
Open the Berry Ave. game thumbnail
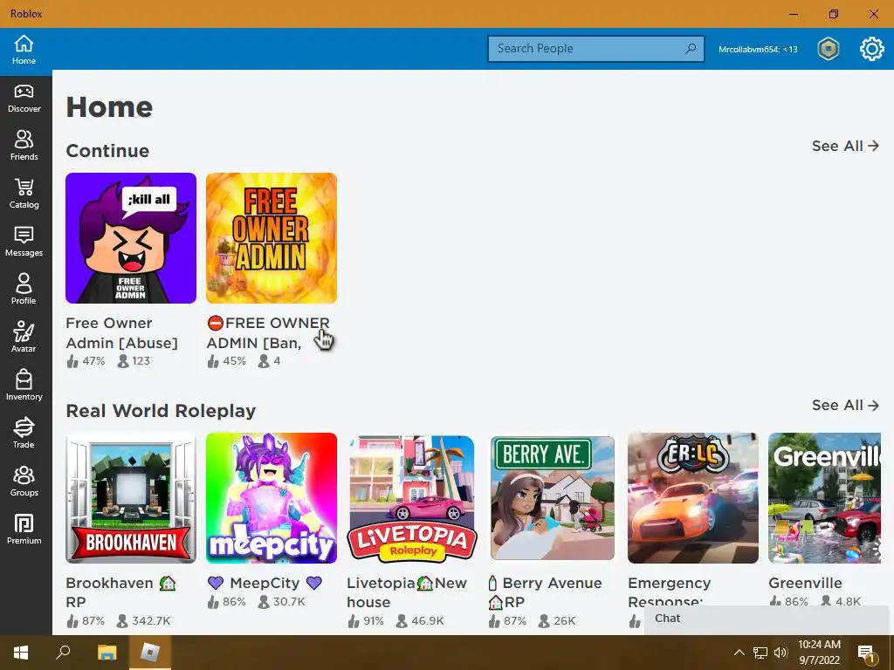click(553, 498)
